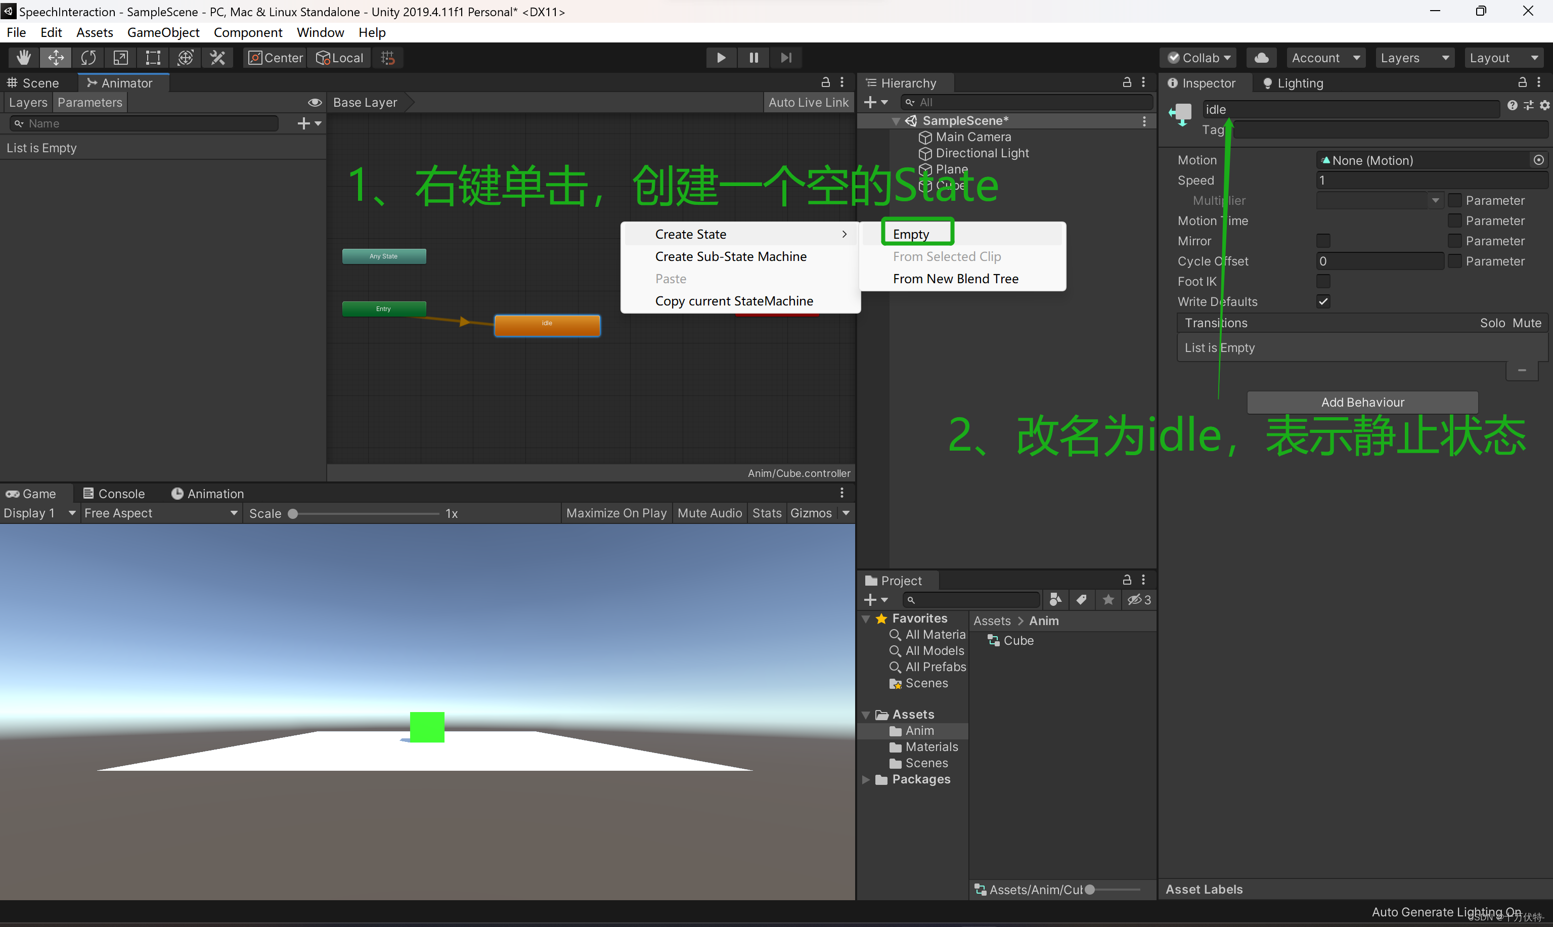
Task: Select the Rotate tool
Action: [x=88, y=58]
